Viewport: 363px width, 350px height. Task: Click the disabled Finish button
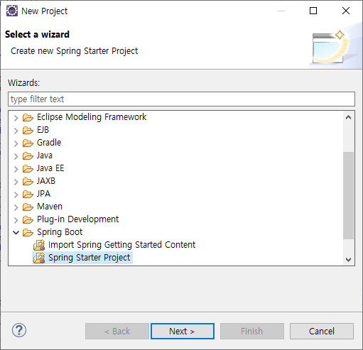tap(252, 331)
